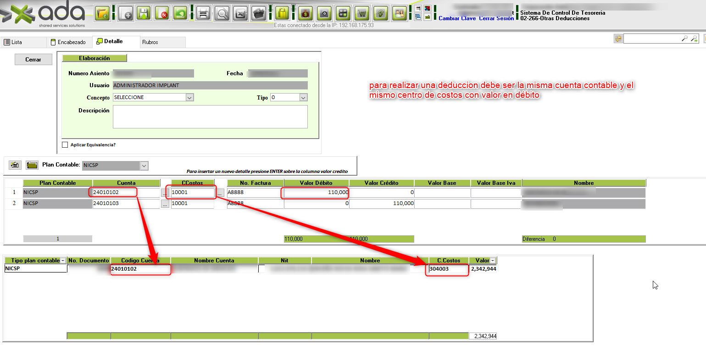Click the open folder toolbar icon
Viewport: 706px width, 361px height.
pyautogui.click(x=102, y=13)
